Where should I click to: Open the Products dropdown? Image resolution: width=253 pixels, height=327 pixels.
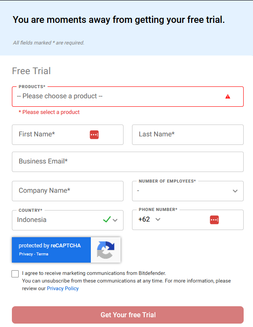[x=128, y=97]
